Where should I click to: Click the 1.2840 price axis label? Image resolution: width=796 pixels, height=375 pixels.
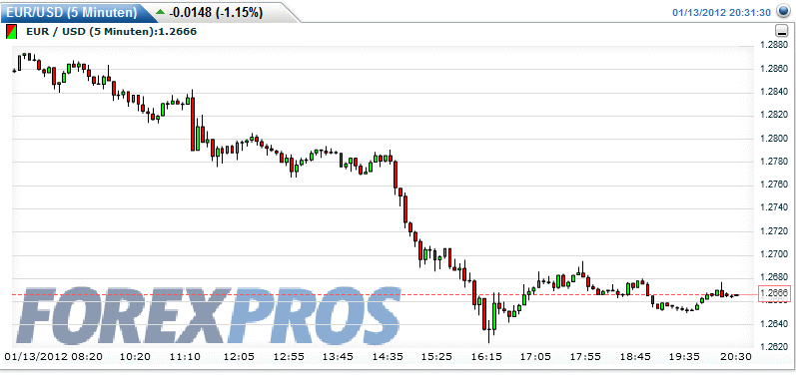click(774, 92)
